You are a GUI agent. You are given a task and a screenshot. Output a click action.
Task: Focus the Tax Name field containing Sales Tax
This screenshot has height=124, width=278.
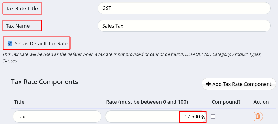click(x=184, y=26)
